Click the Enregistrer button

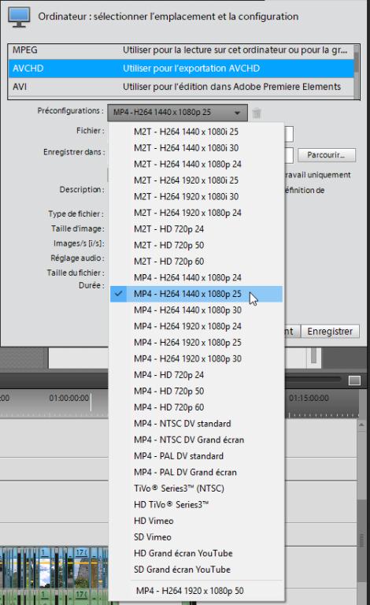click(x=330, y=332)
